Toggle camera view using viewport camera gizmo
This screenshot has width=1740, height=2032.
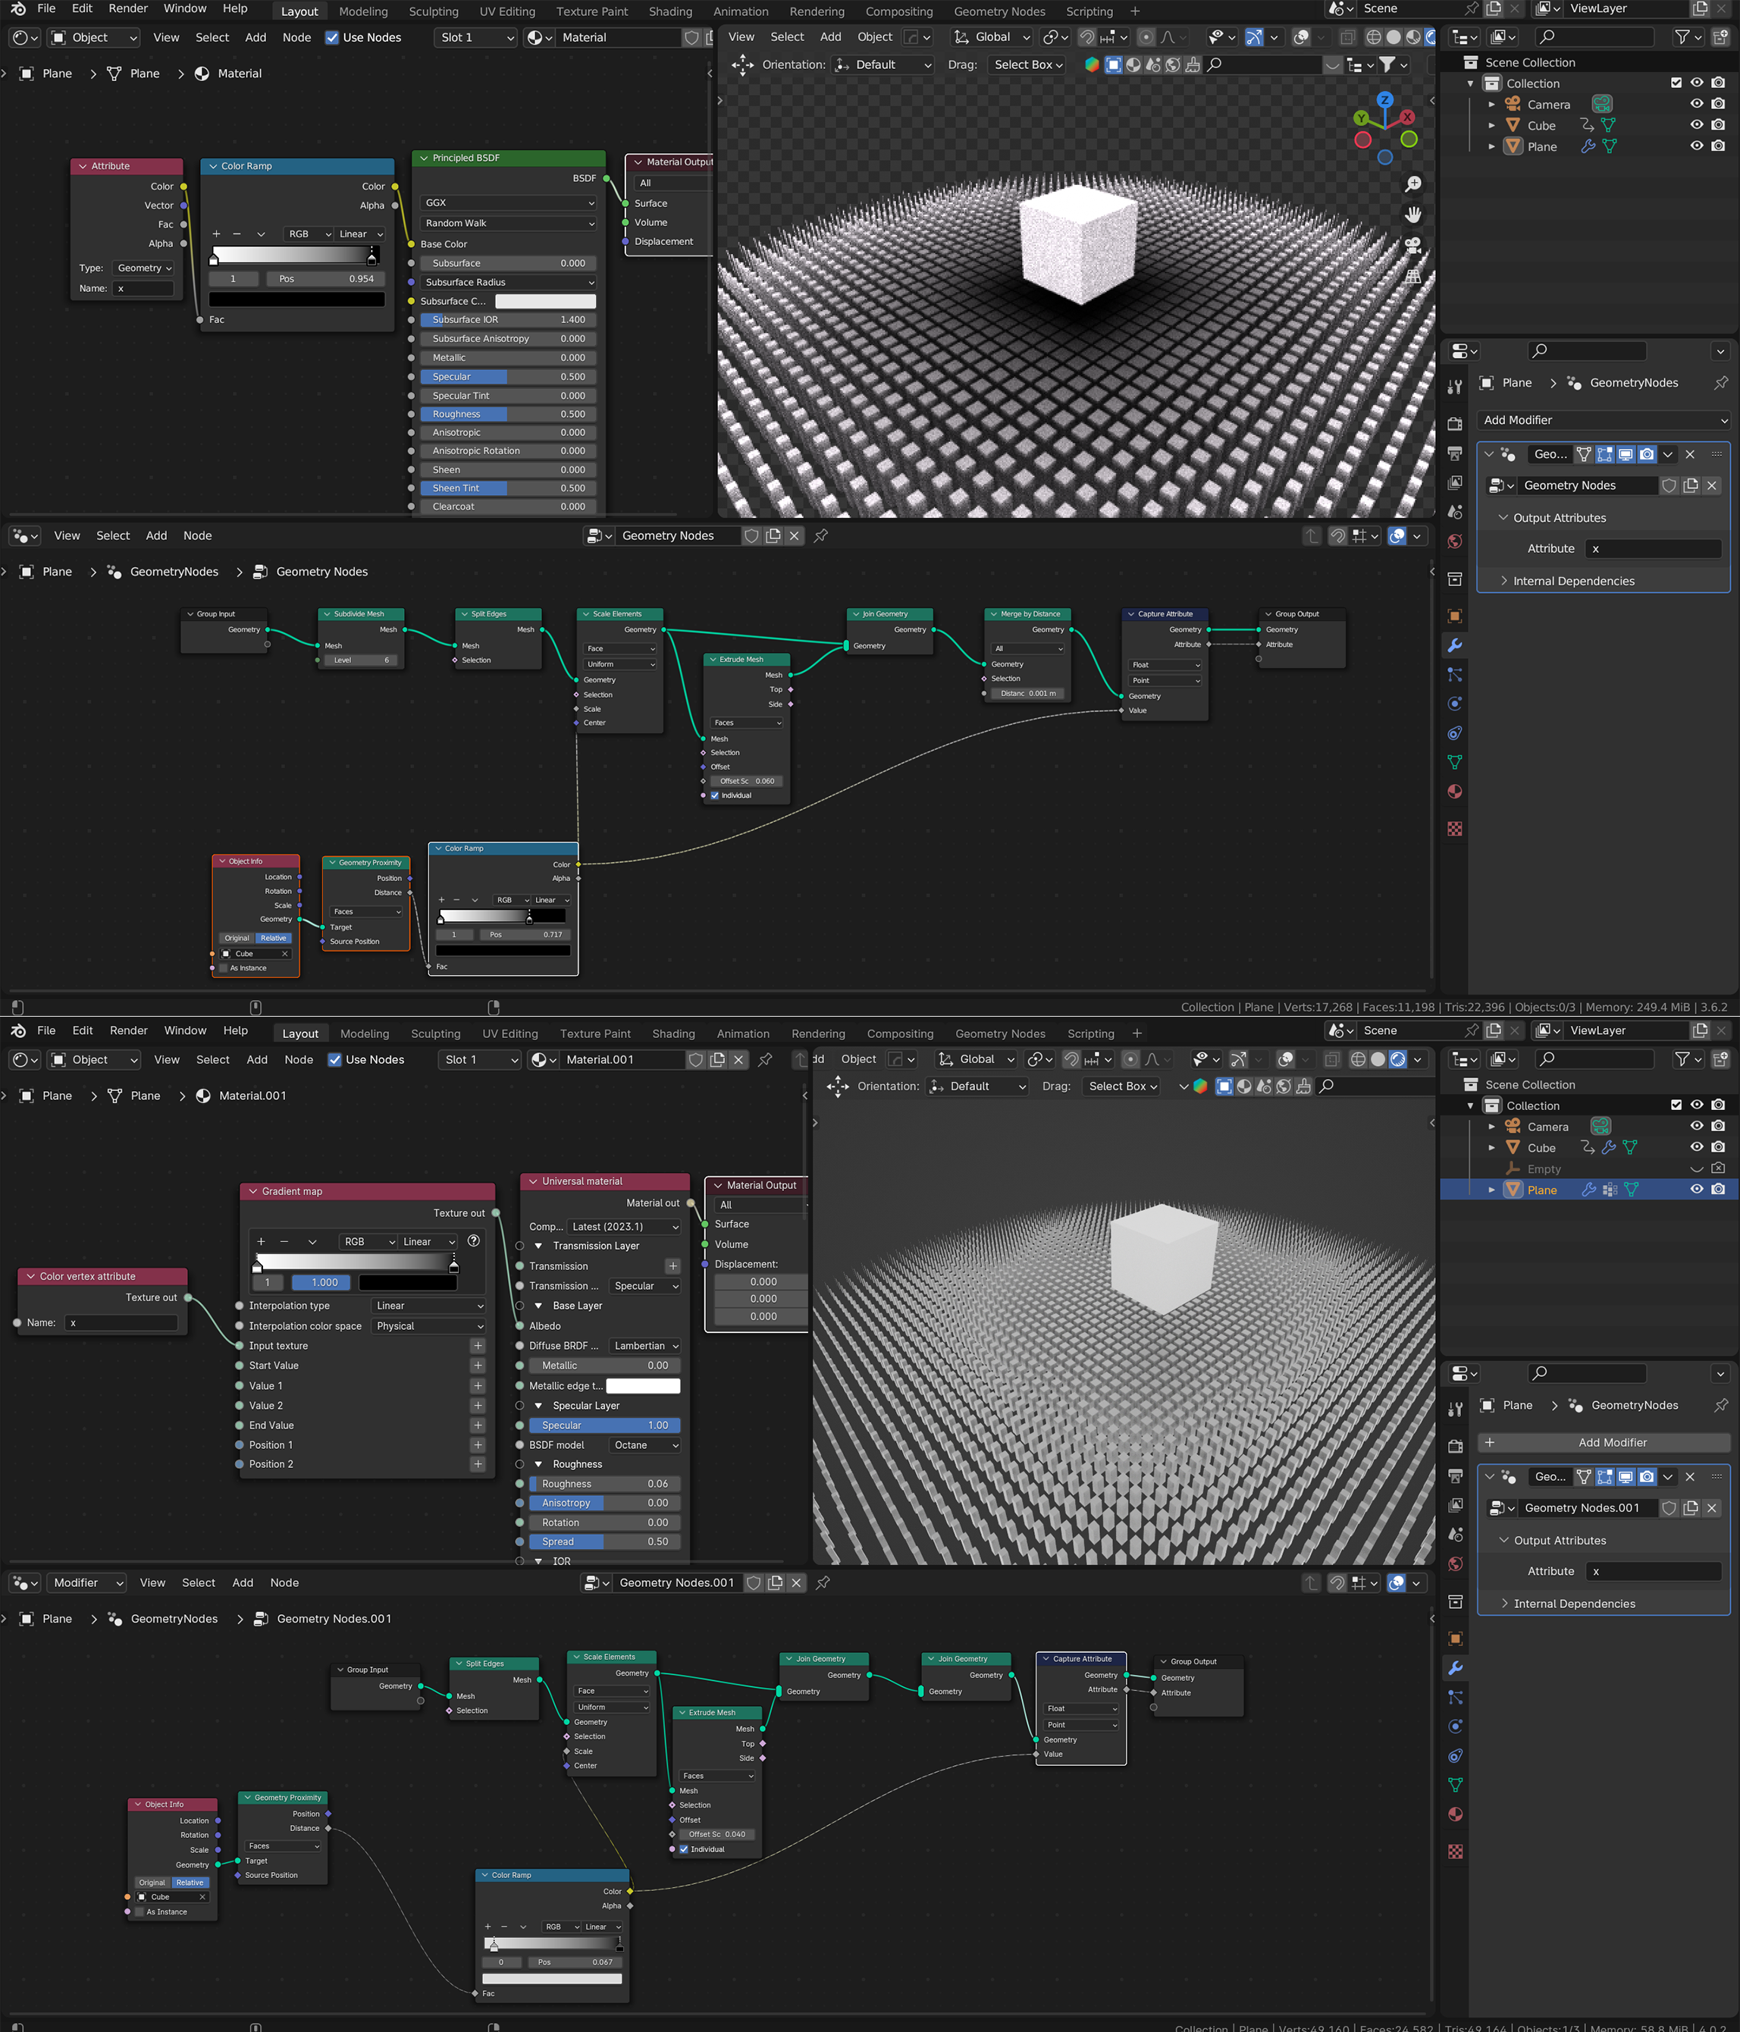pyautogui.click(x=1412, y=245)
